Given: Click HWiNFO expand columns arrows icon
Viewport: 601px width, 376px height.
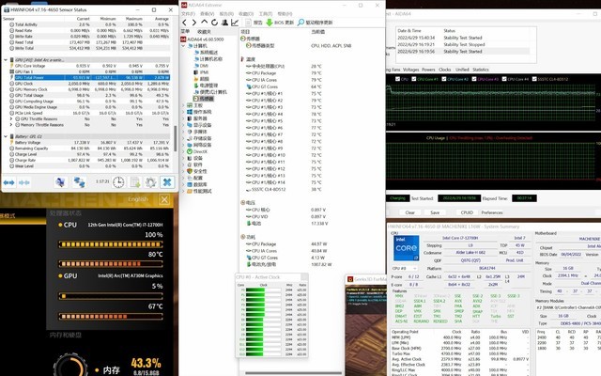Looking at the screenshot, I should point(8,182).
